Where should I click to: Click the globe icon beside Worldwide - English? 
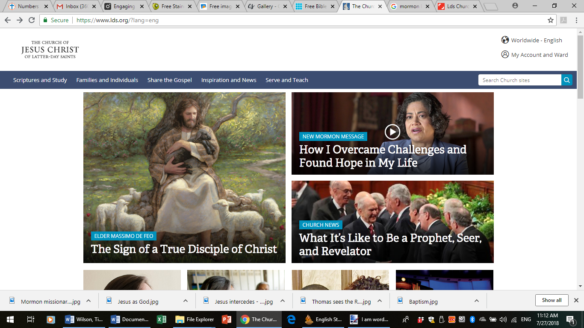point(505,40)
